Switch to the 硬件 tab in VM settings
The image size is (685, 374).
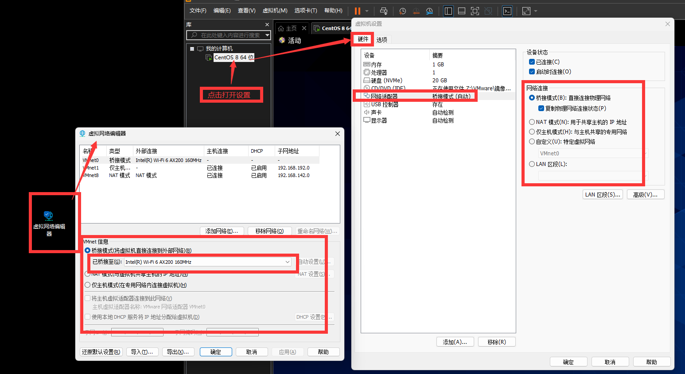pos(363,39)
